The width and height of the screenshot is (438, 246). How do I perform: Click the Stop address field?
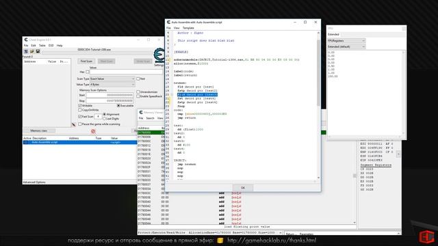pos(109,100)
